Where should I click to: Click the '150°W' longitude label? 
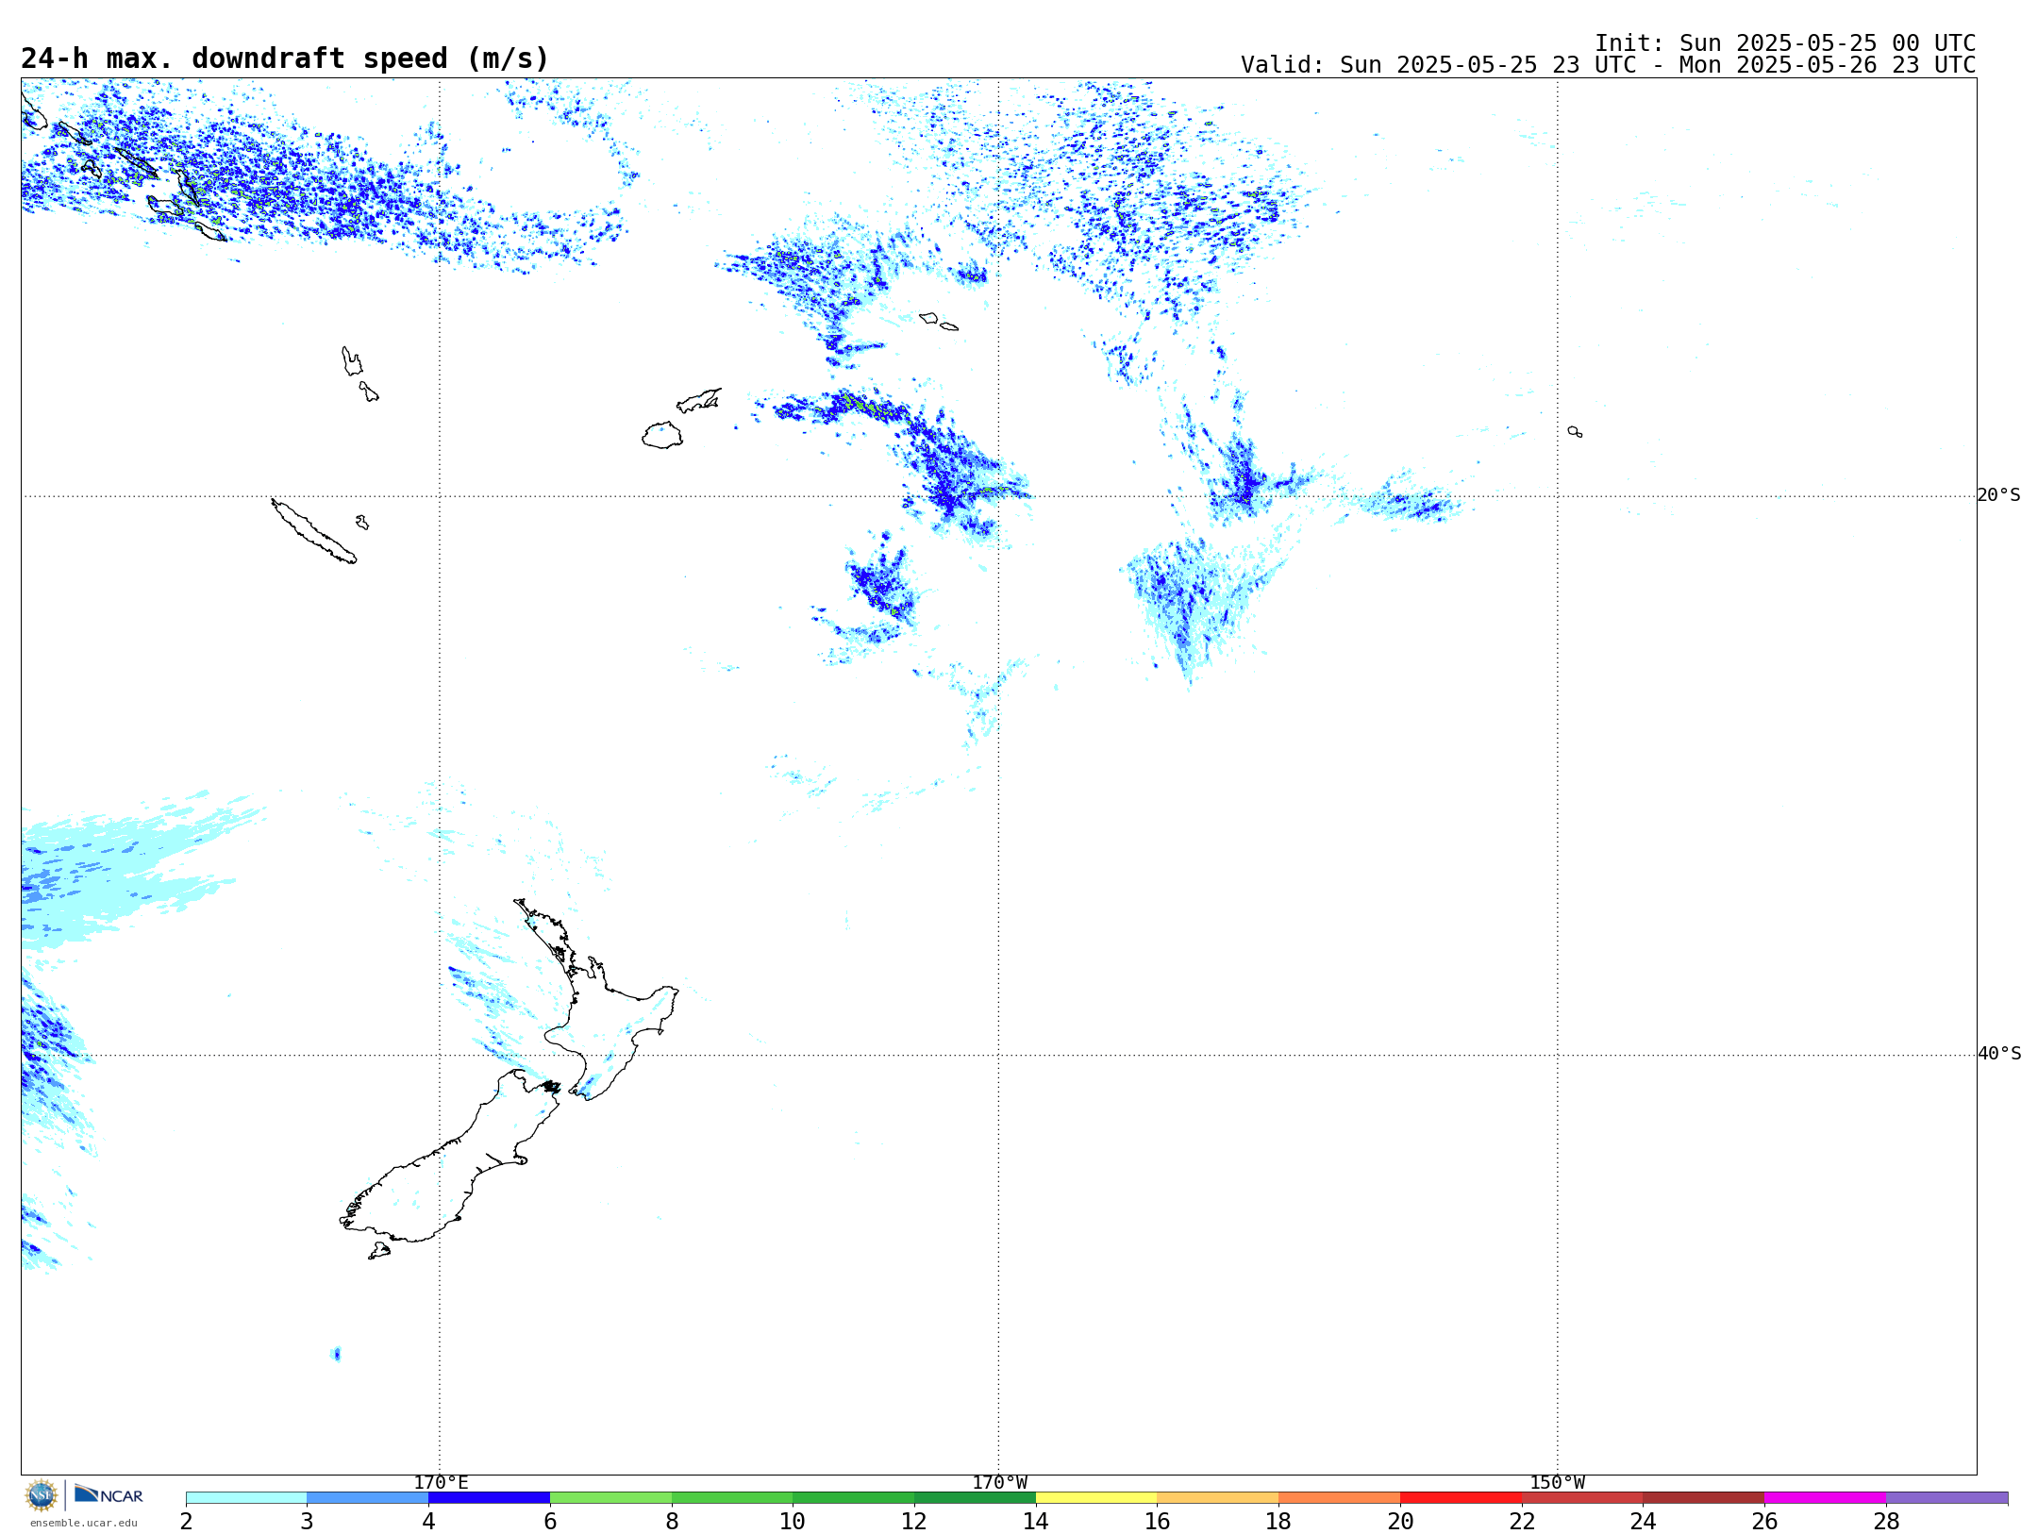click(x=1558, y=1483)
